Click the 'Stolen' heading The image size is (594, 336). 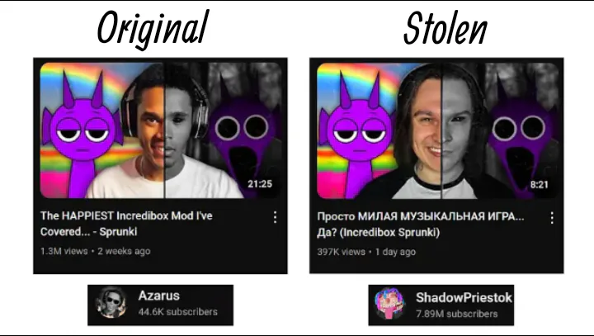pyautogui.click(x=445, y=28)
